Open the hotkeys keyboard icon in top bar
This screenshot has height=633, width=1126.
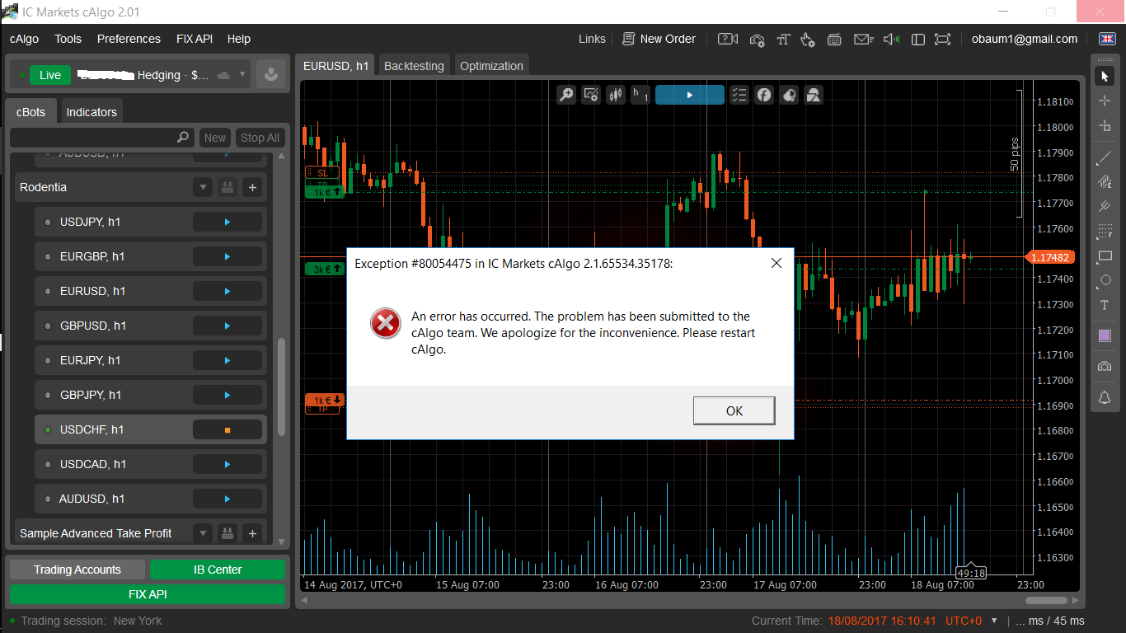(834, 39)
